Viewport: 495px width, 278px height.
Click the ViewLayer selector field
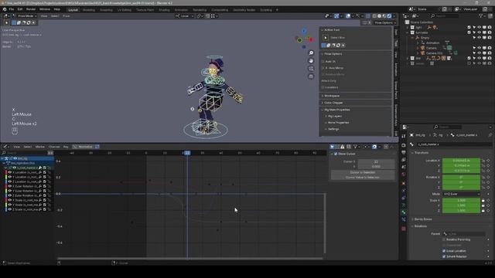point(470,9)
